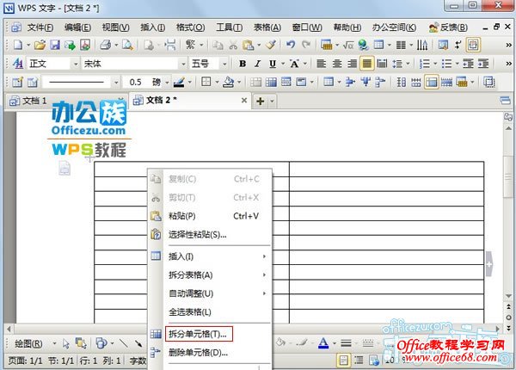Click the New document icon
Screen dimensions: 516x370
click(18, 45)
